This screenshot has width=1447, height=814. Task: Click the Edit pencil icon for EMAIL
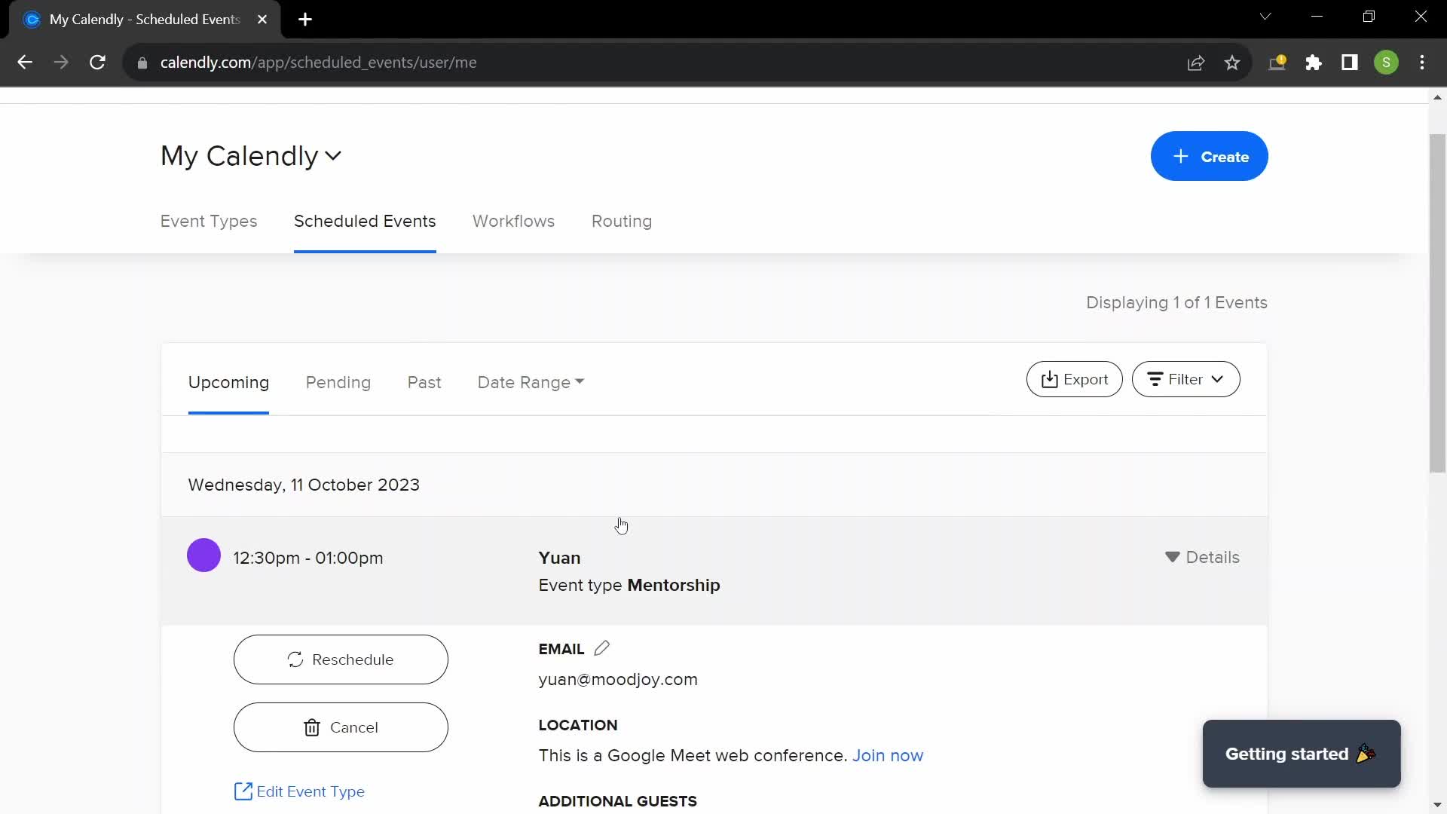click(602, 648)
